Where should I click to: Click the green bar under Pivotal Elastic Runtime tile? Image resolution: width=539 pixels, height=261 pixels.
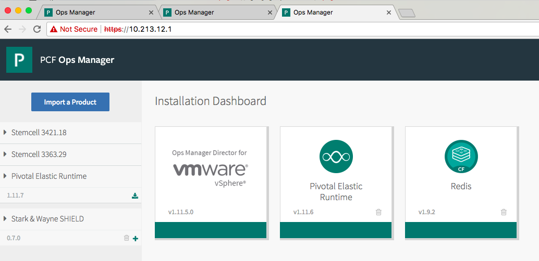tap(336, 230)
